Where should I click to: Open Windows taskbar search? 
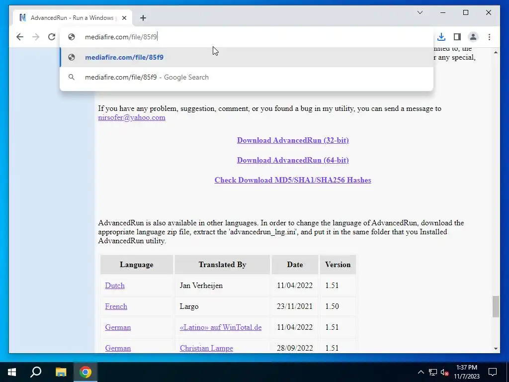click(x=36, y=372)
